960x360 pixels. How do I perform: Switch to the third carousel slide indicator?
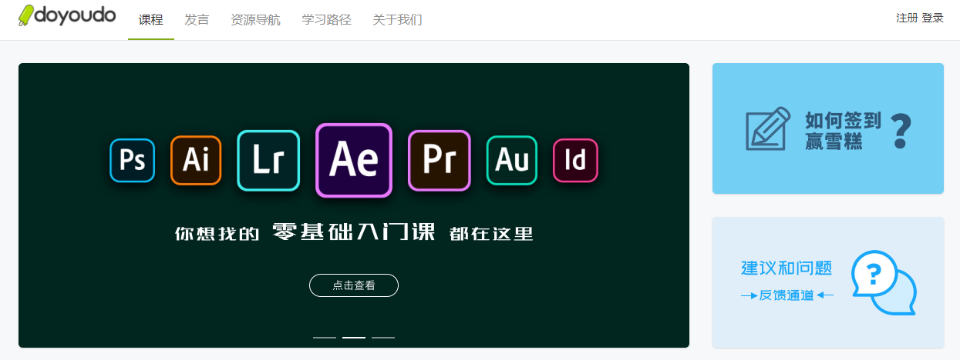(383, 337)
